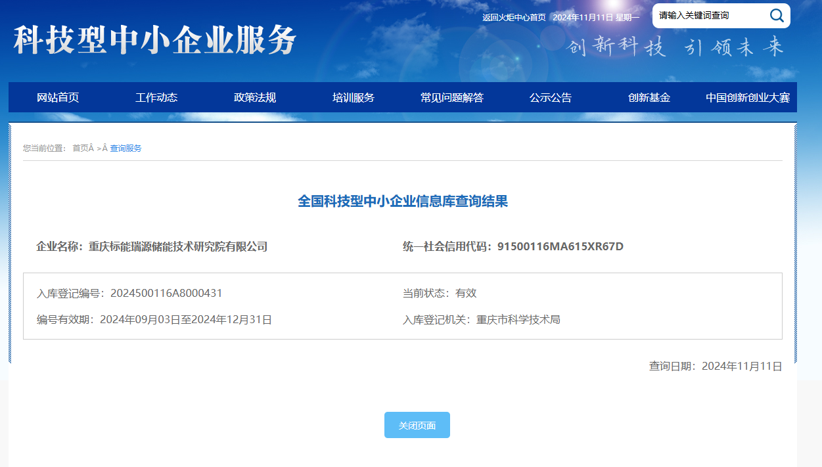The image size is (822, 467).
Task: Open the 创新基金 menu item
Action: (649, 98)
